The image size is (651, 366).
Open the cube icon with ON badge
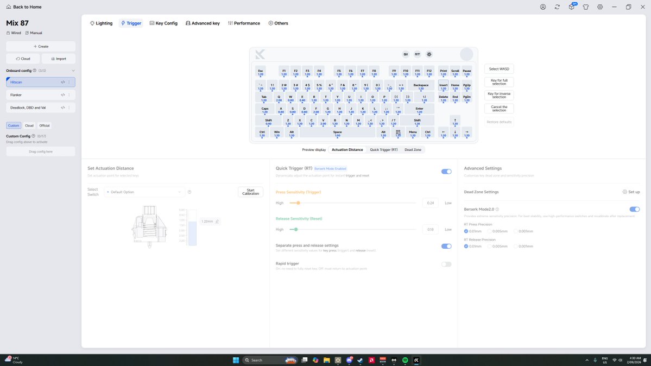coord(572,7)
